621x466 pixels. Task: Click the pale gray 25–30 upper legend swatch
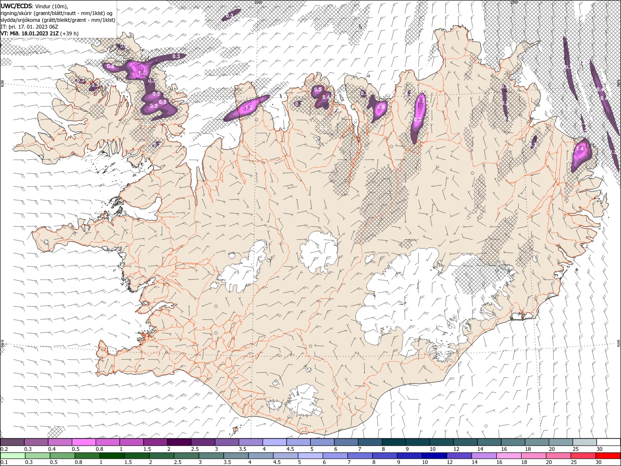[x=584, y=442]
